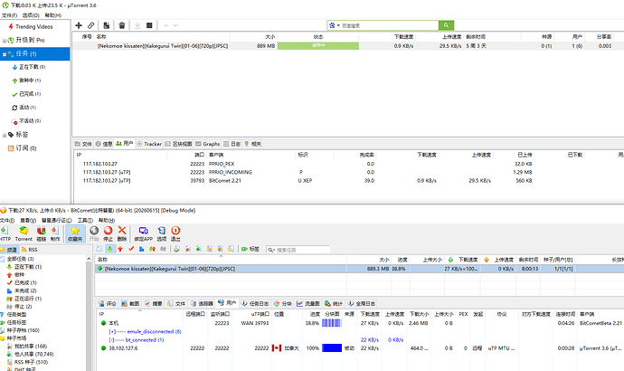
Task: Switch to the 文件 tab in µTorrent details
Action: [x=83, y=144]
